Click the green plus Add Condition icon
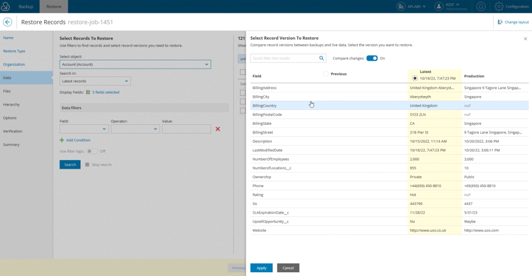Screen dimensions: 532x276 point(62,140)
